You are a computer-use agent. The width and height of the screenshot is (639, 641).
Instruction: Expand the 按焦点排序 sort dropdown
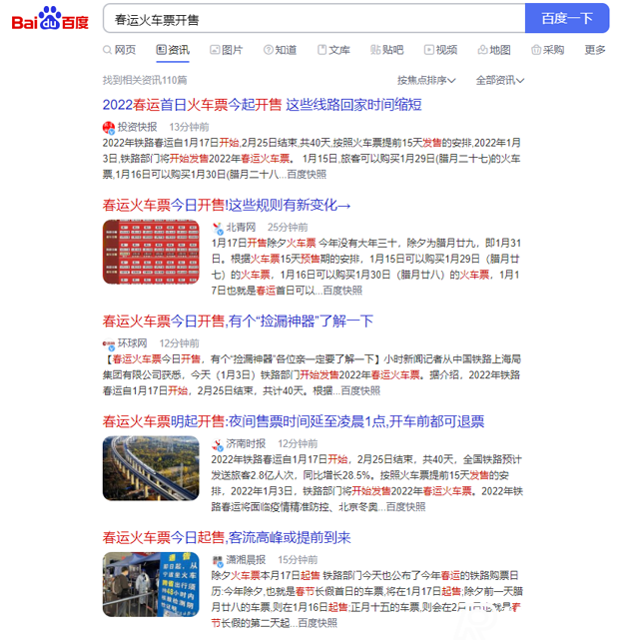click(426, 80)
